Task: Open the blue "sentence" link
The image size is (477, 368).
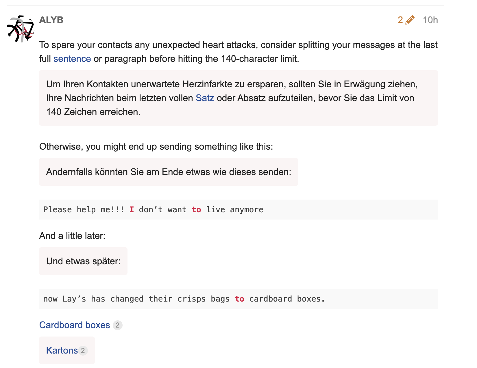Action: pos(72,59)
